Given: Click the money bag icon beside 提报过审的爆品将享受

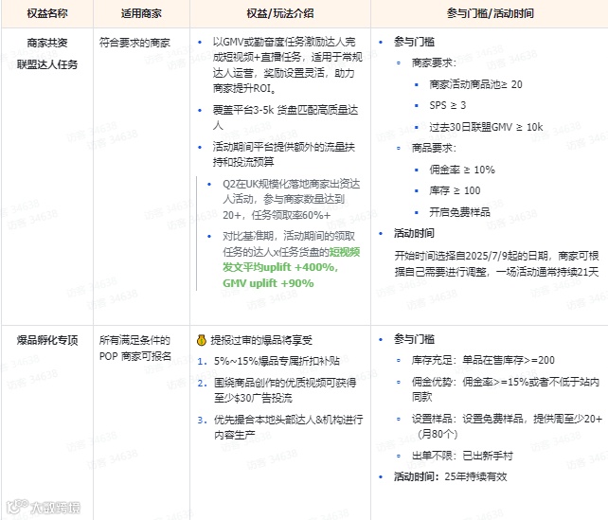Looking at the screenshot, I should [201, 340].
